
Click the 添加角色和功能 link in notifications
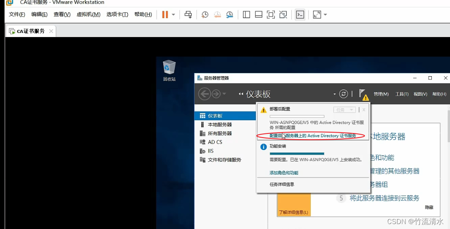click(284, 173)
